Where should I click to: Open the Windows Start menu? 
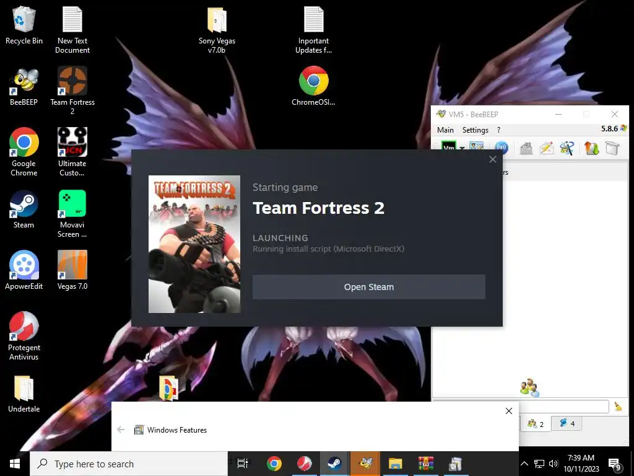point(15,464)
